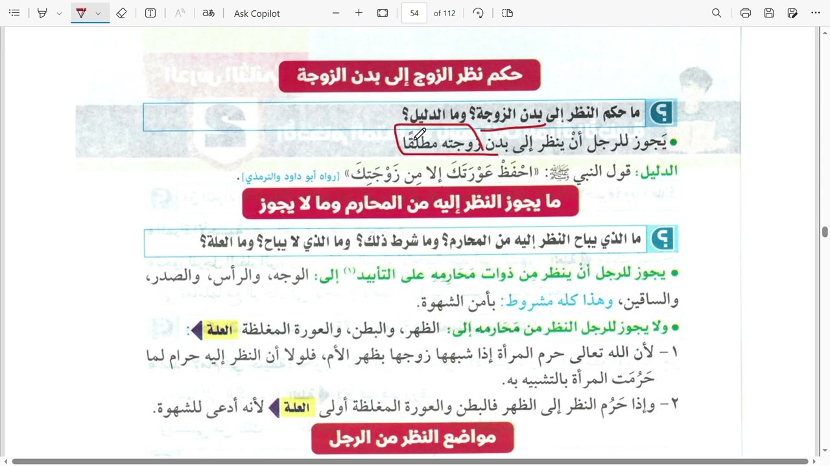The image size is (830, 466).
Task: Click the question ما حكم النظر إلى بدن الزوجة
Action: [521, 115]
